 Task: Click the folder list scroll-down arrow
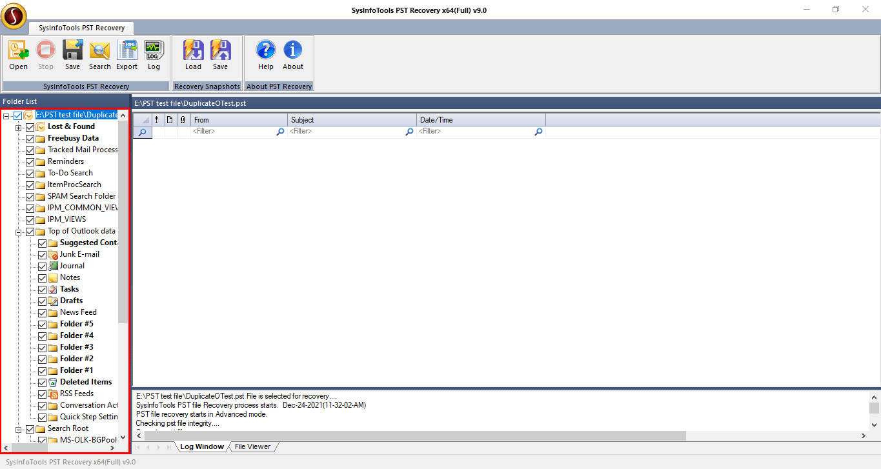click(x=123, y=437)
